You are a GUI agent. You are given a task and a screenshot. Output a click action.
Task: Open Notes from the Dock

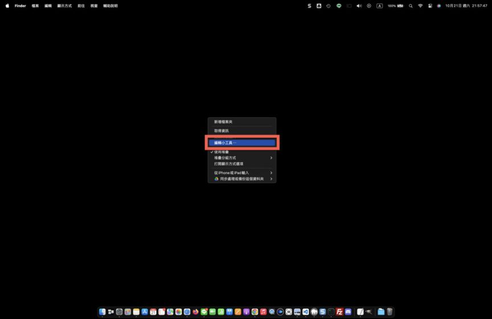point(136,312)
